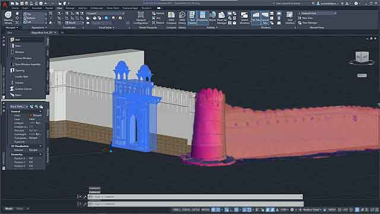Click the New View button
The width and height of the screenshot is (380, 214).
tap(305, 18)
